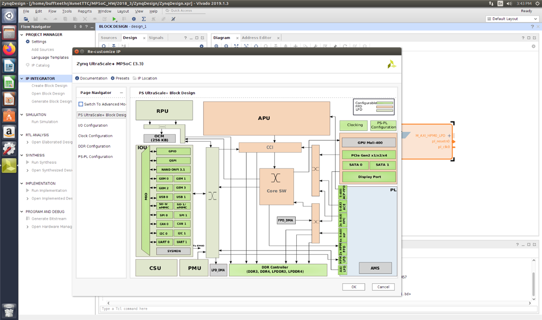
Task: Enable Switch To Advanced Mode checkbox
Action: [x=81, y=104]
